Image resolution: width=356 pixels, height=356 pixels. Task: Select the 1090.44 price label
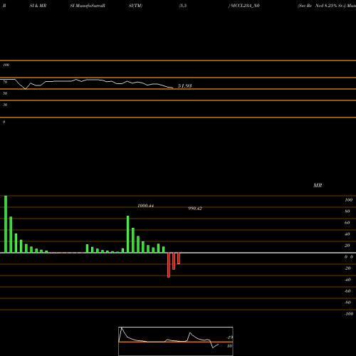point(145,206)
